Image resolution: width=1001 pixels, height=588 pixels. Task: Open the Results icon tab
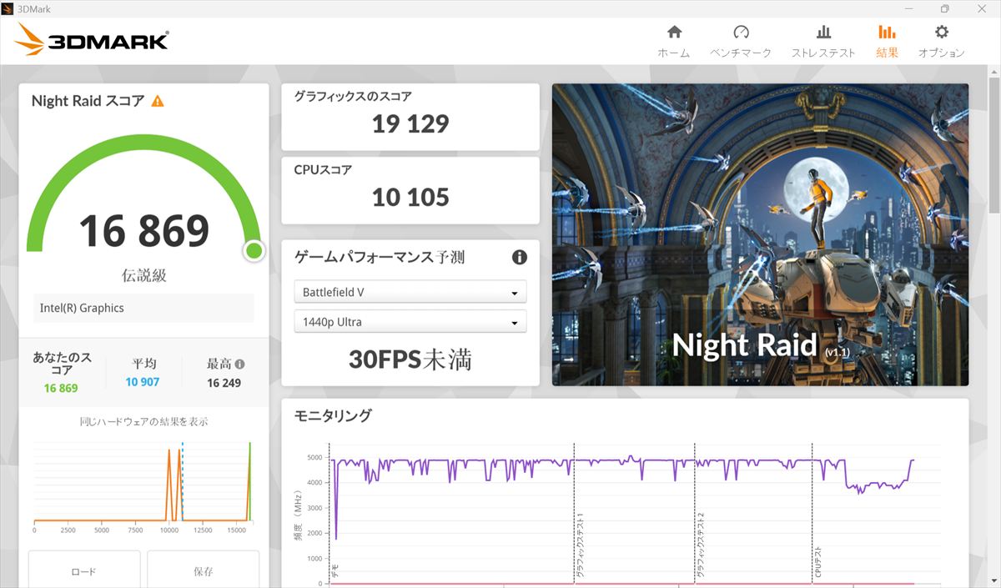887,33
